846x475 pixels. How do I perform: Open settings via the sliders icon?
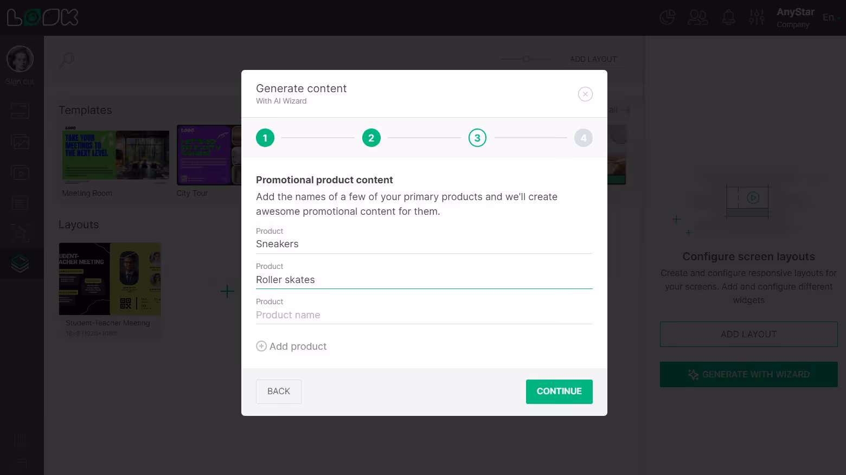[x=756, y=17]
